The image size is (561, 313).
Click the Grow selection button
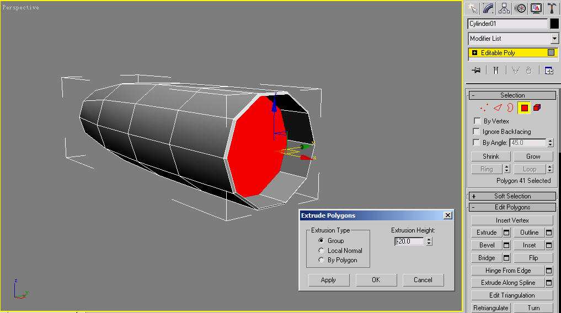533,156
